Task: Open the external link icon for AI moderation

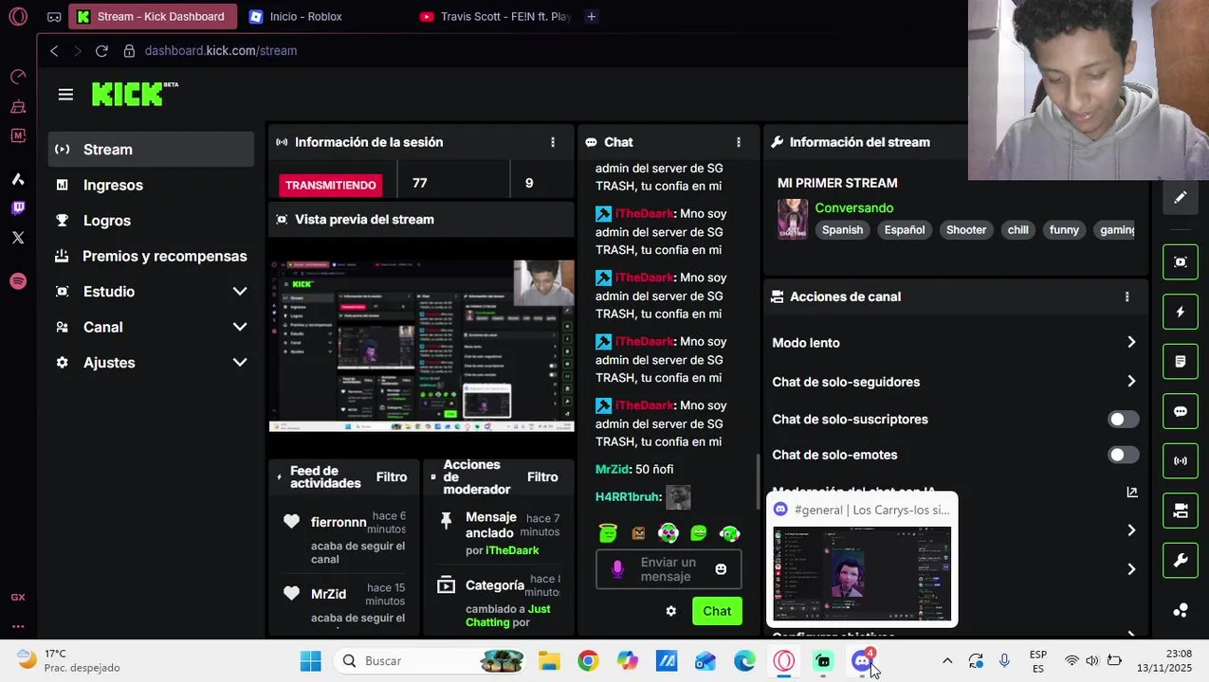Action: click(x=1131, y=493)
